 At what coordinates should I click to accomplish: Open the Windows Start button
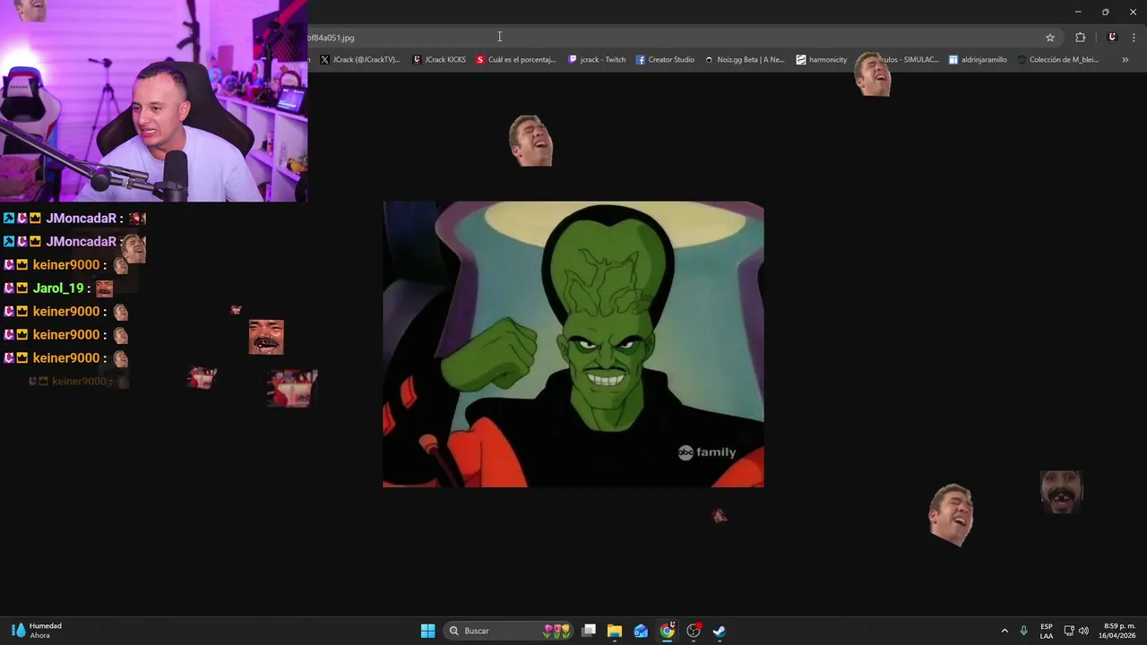(x=428, y=631)
